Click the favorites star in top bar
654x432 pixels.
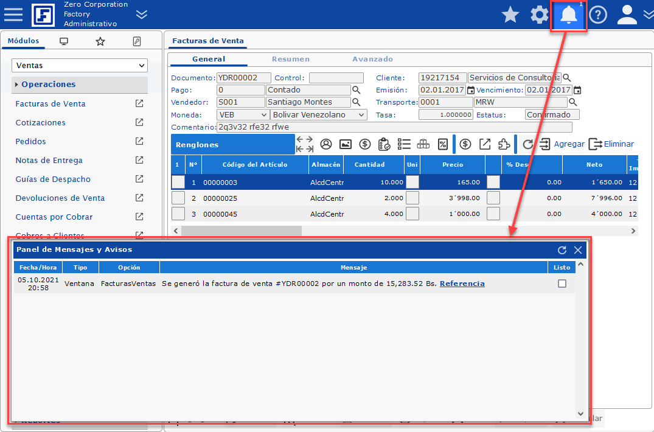[510, 15]
